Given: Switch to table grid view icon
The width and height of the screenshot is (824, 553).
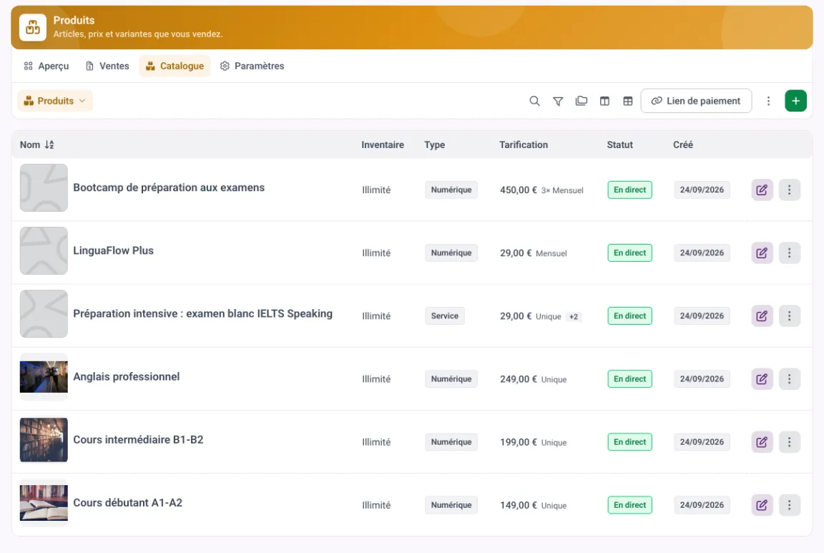Looking at the screenshot, I should tap(627, 101).
